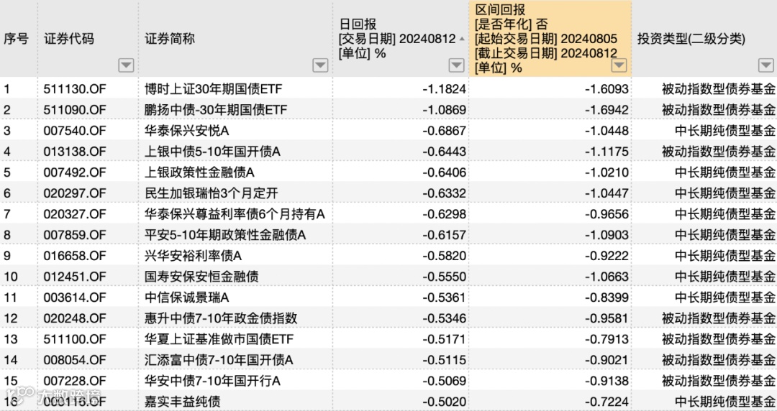
Task: Select code cell 007228.OF
Action: pos(75,381)
